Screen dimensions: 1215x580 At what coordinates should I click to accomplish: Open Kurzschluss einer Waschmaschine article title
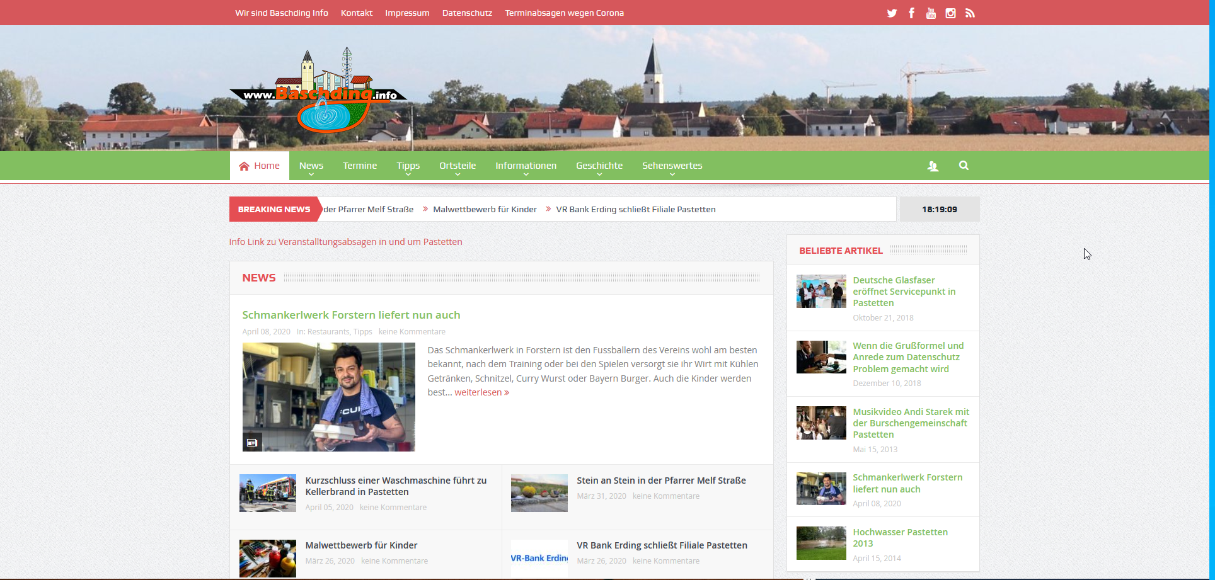click(396, 486)
